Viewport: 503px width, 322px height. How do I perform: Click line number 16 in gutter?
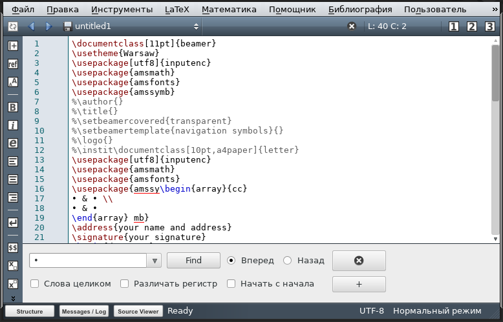point(39,189)
